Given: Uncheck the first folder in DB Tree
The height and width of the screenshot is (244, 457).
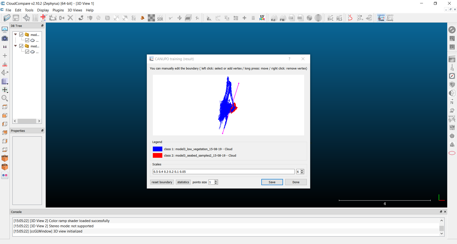Looking at the screenshot, I should point(21,35).
